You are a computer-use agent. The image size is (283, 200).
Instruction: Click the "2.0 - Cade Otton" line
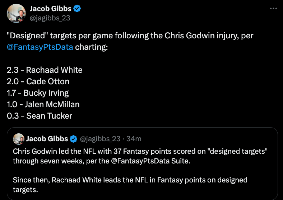pos(38,81)
